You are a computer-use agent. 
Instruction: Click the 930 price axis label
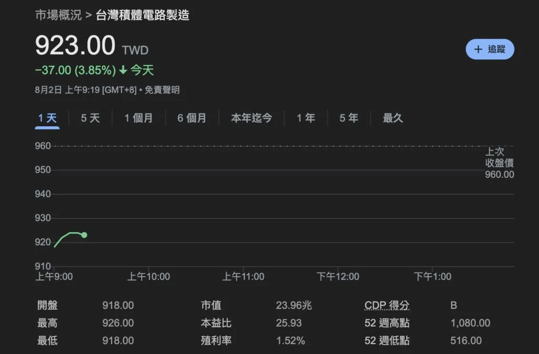43,218
